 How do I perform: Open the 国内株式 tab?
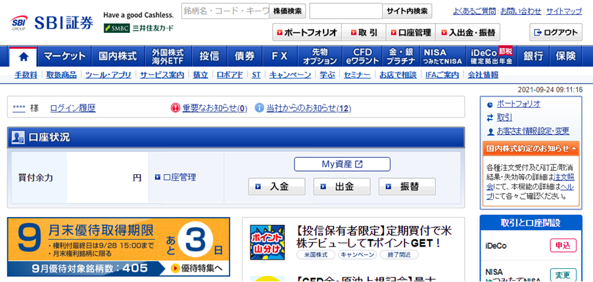click(118, 57)
